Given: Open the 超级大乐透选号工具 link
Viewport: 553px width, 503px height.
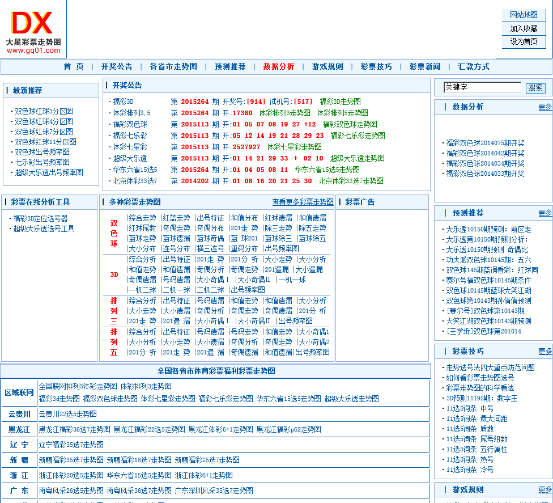Looking at the screenshot, I should click(x=44, y=229).
